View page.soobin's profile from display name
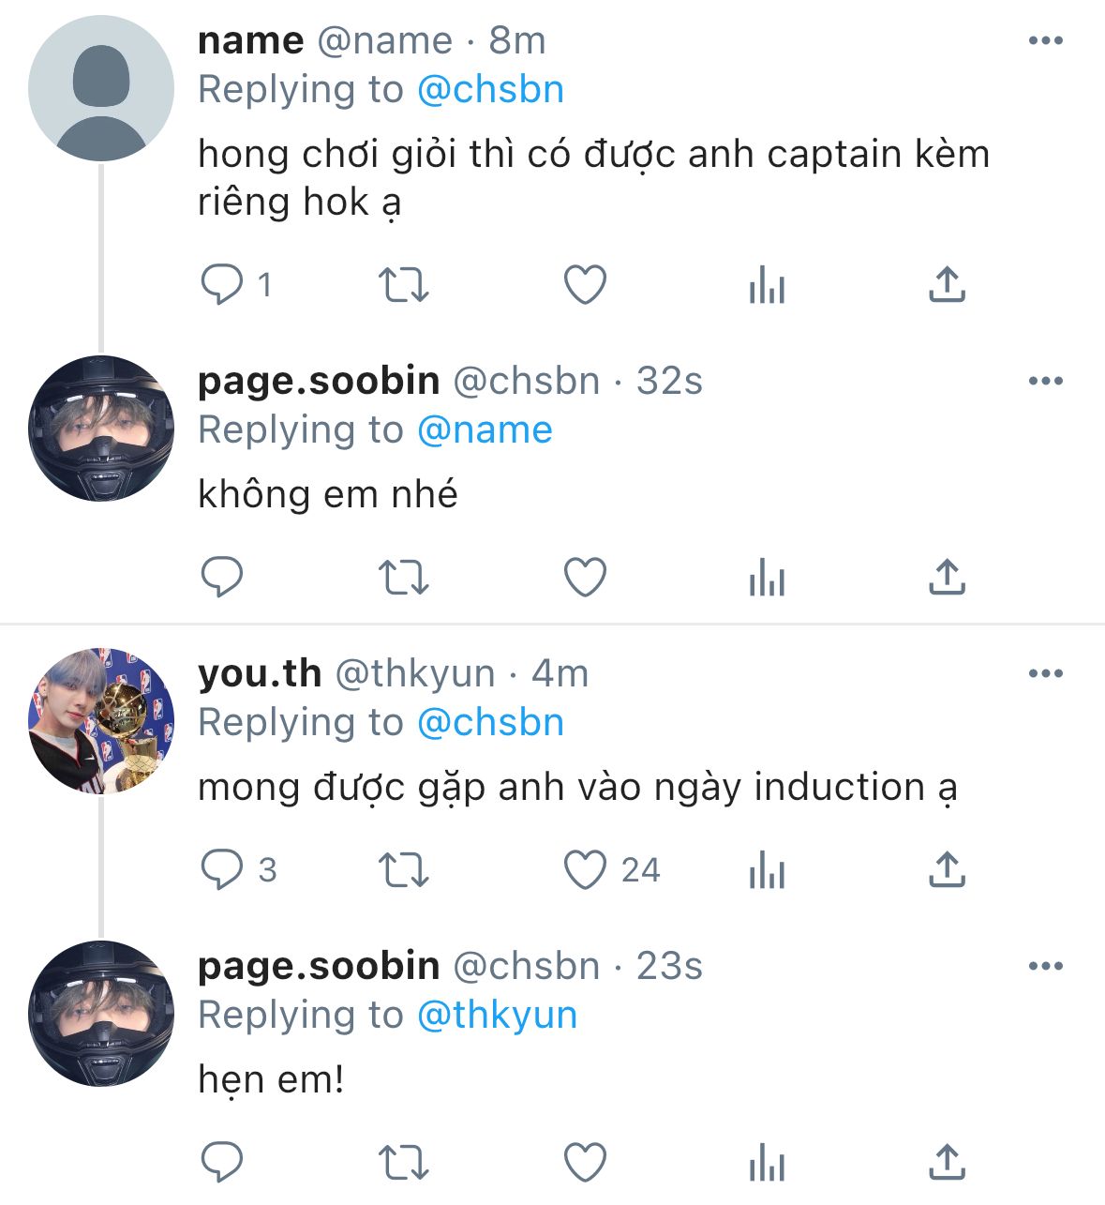 coord(319,381)
